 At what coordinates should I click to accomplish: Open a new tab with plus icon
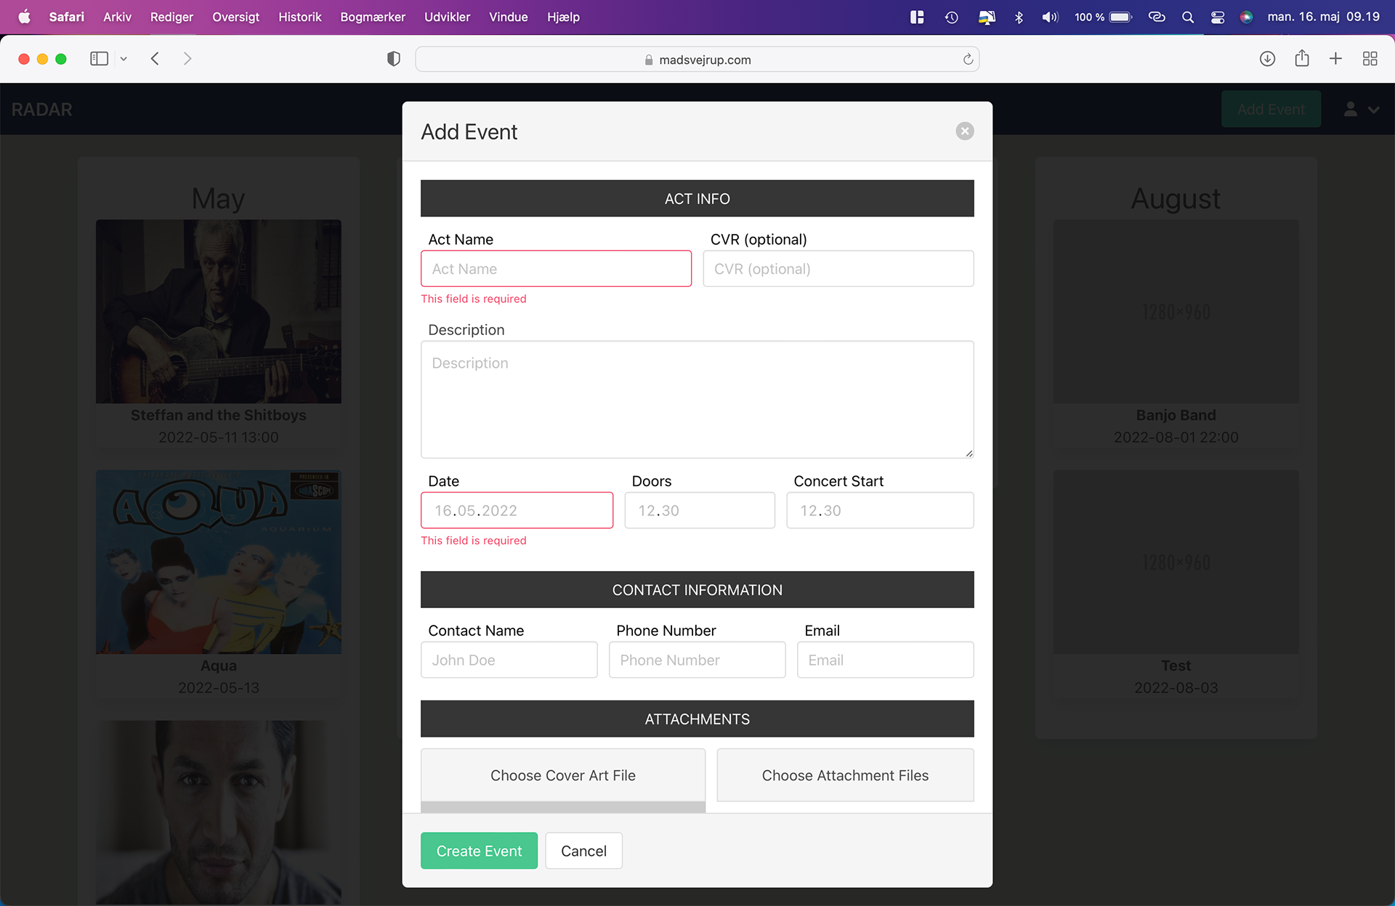click(x=1335, y=59)
